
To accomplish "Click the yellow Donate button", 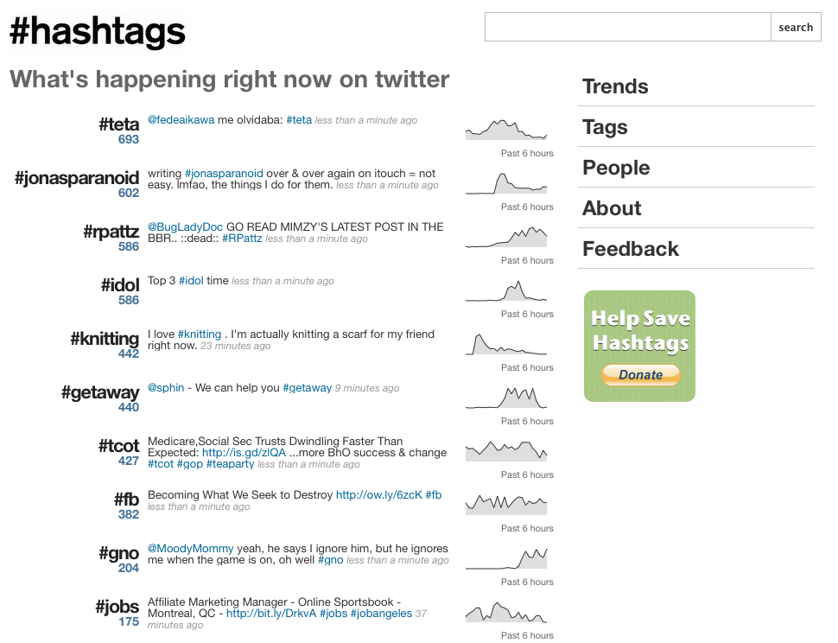I will (640, 375).
